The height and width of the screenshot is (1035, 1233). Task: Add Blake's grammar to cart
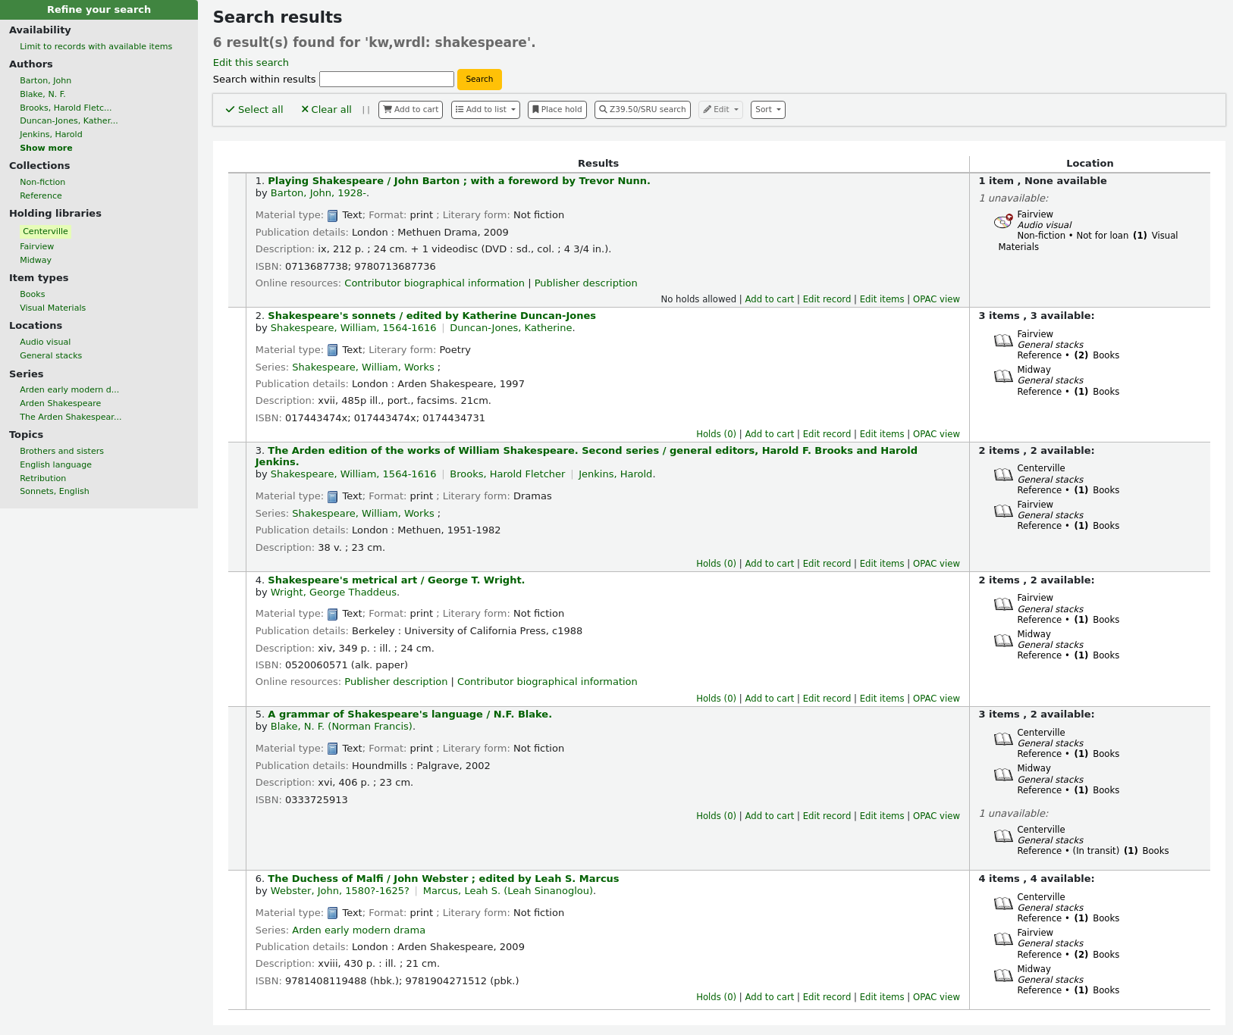click(x=769, y=817)
